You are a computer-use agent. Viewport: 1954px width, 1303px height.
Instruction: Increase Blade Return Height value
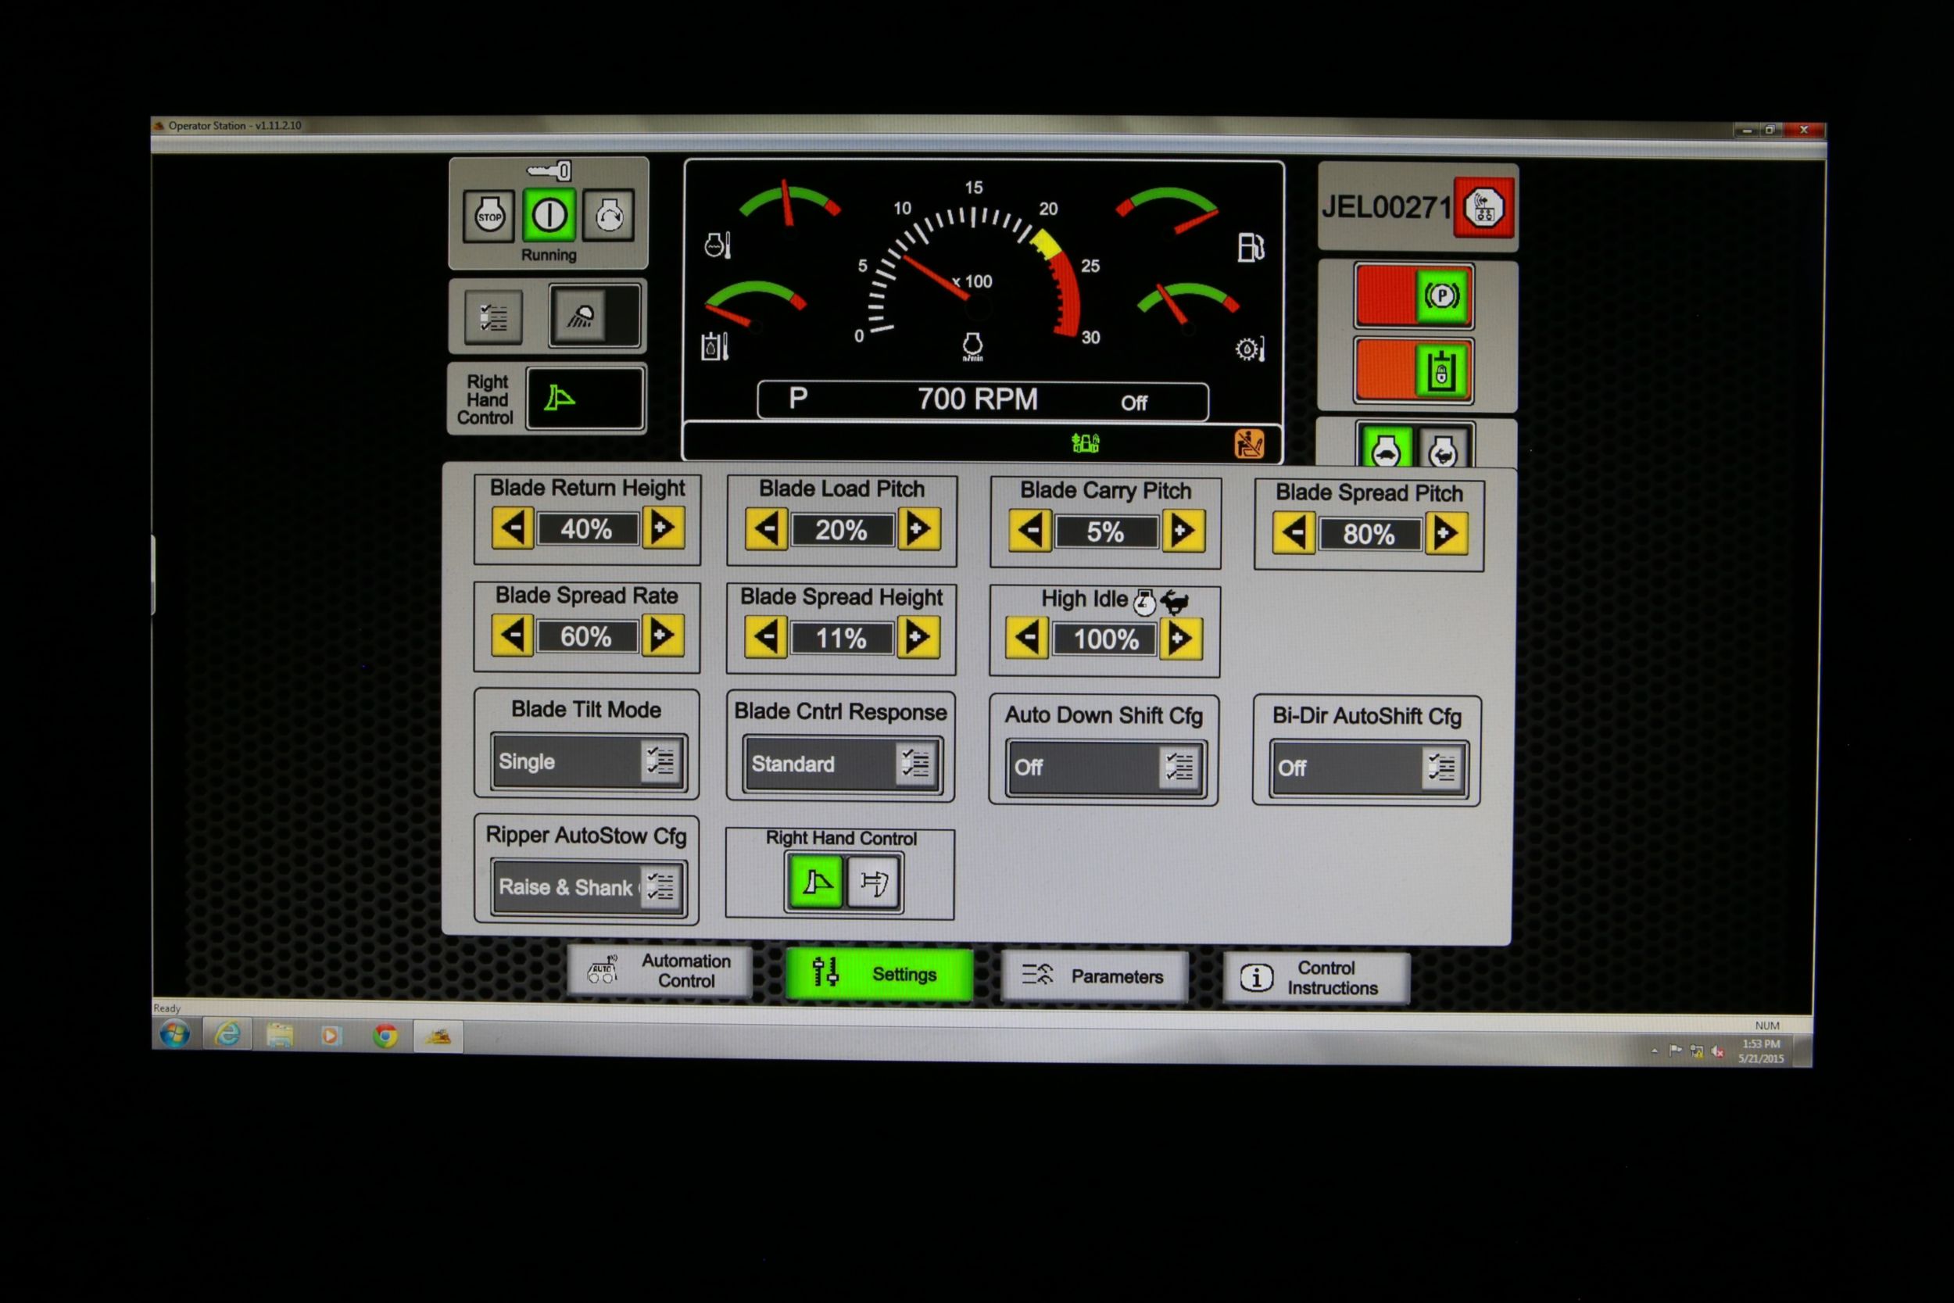pyautogui.click(x=663, y=528)
